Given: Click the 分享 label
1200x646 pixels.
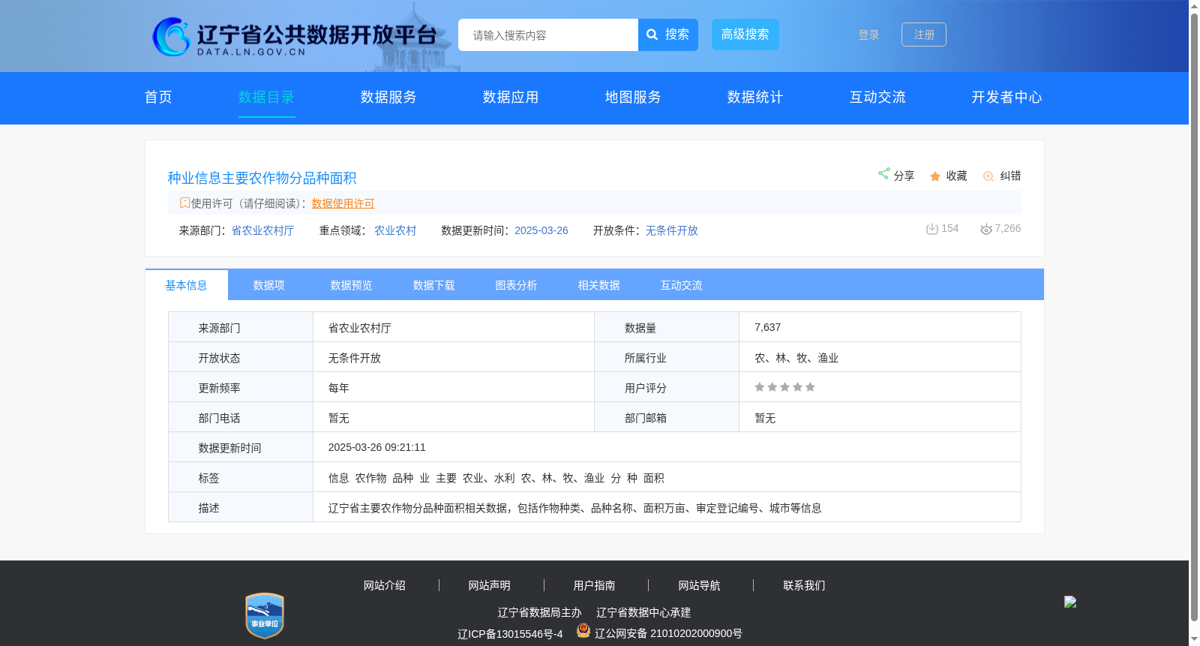Looking at the screenshot, I should pos(904,176).
